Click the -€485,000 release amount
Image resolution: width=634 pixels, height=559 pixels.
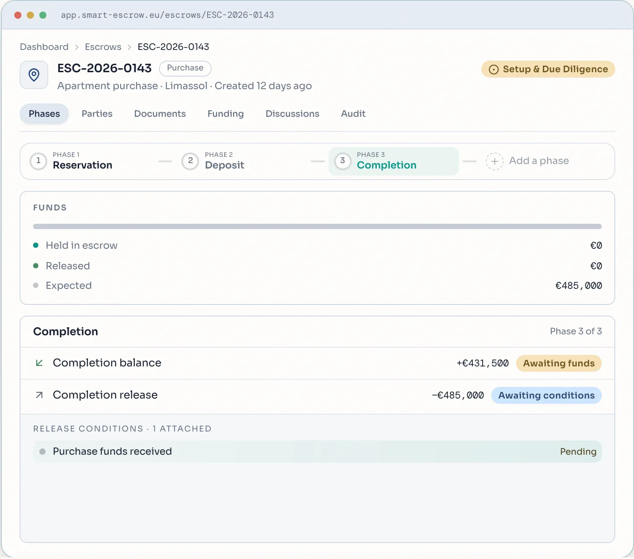pos(458,395)
